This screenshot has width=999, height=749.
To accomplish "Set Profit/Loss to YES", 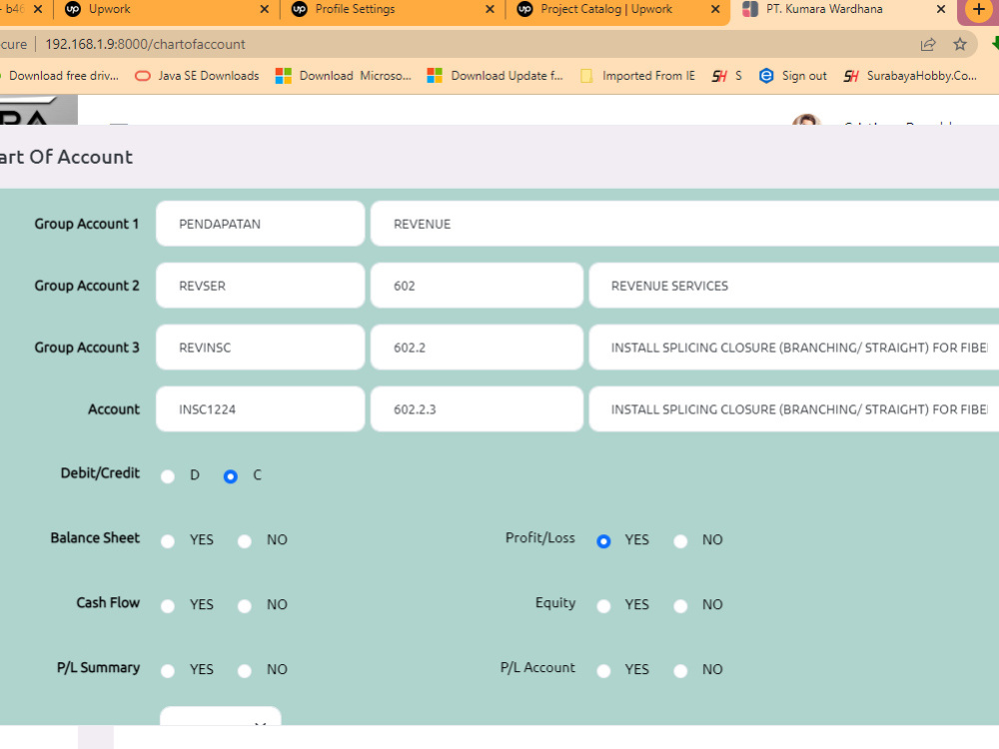I will (603, 541).
